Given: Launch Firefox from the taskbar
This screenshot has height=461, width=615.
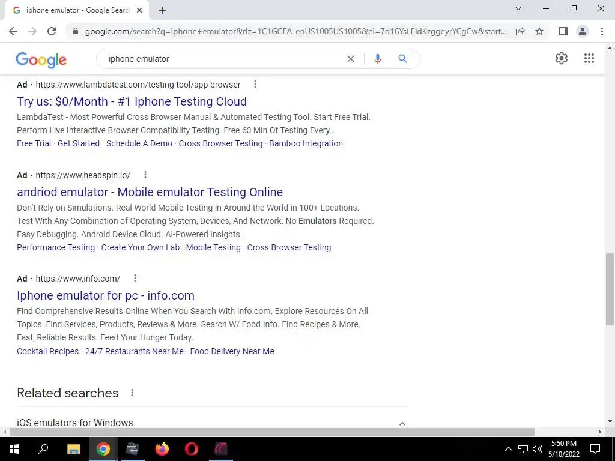Looking at the screenshot, I should click(x=162, y=449).
